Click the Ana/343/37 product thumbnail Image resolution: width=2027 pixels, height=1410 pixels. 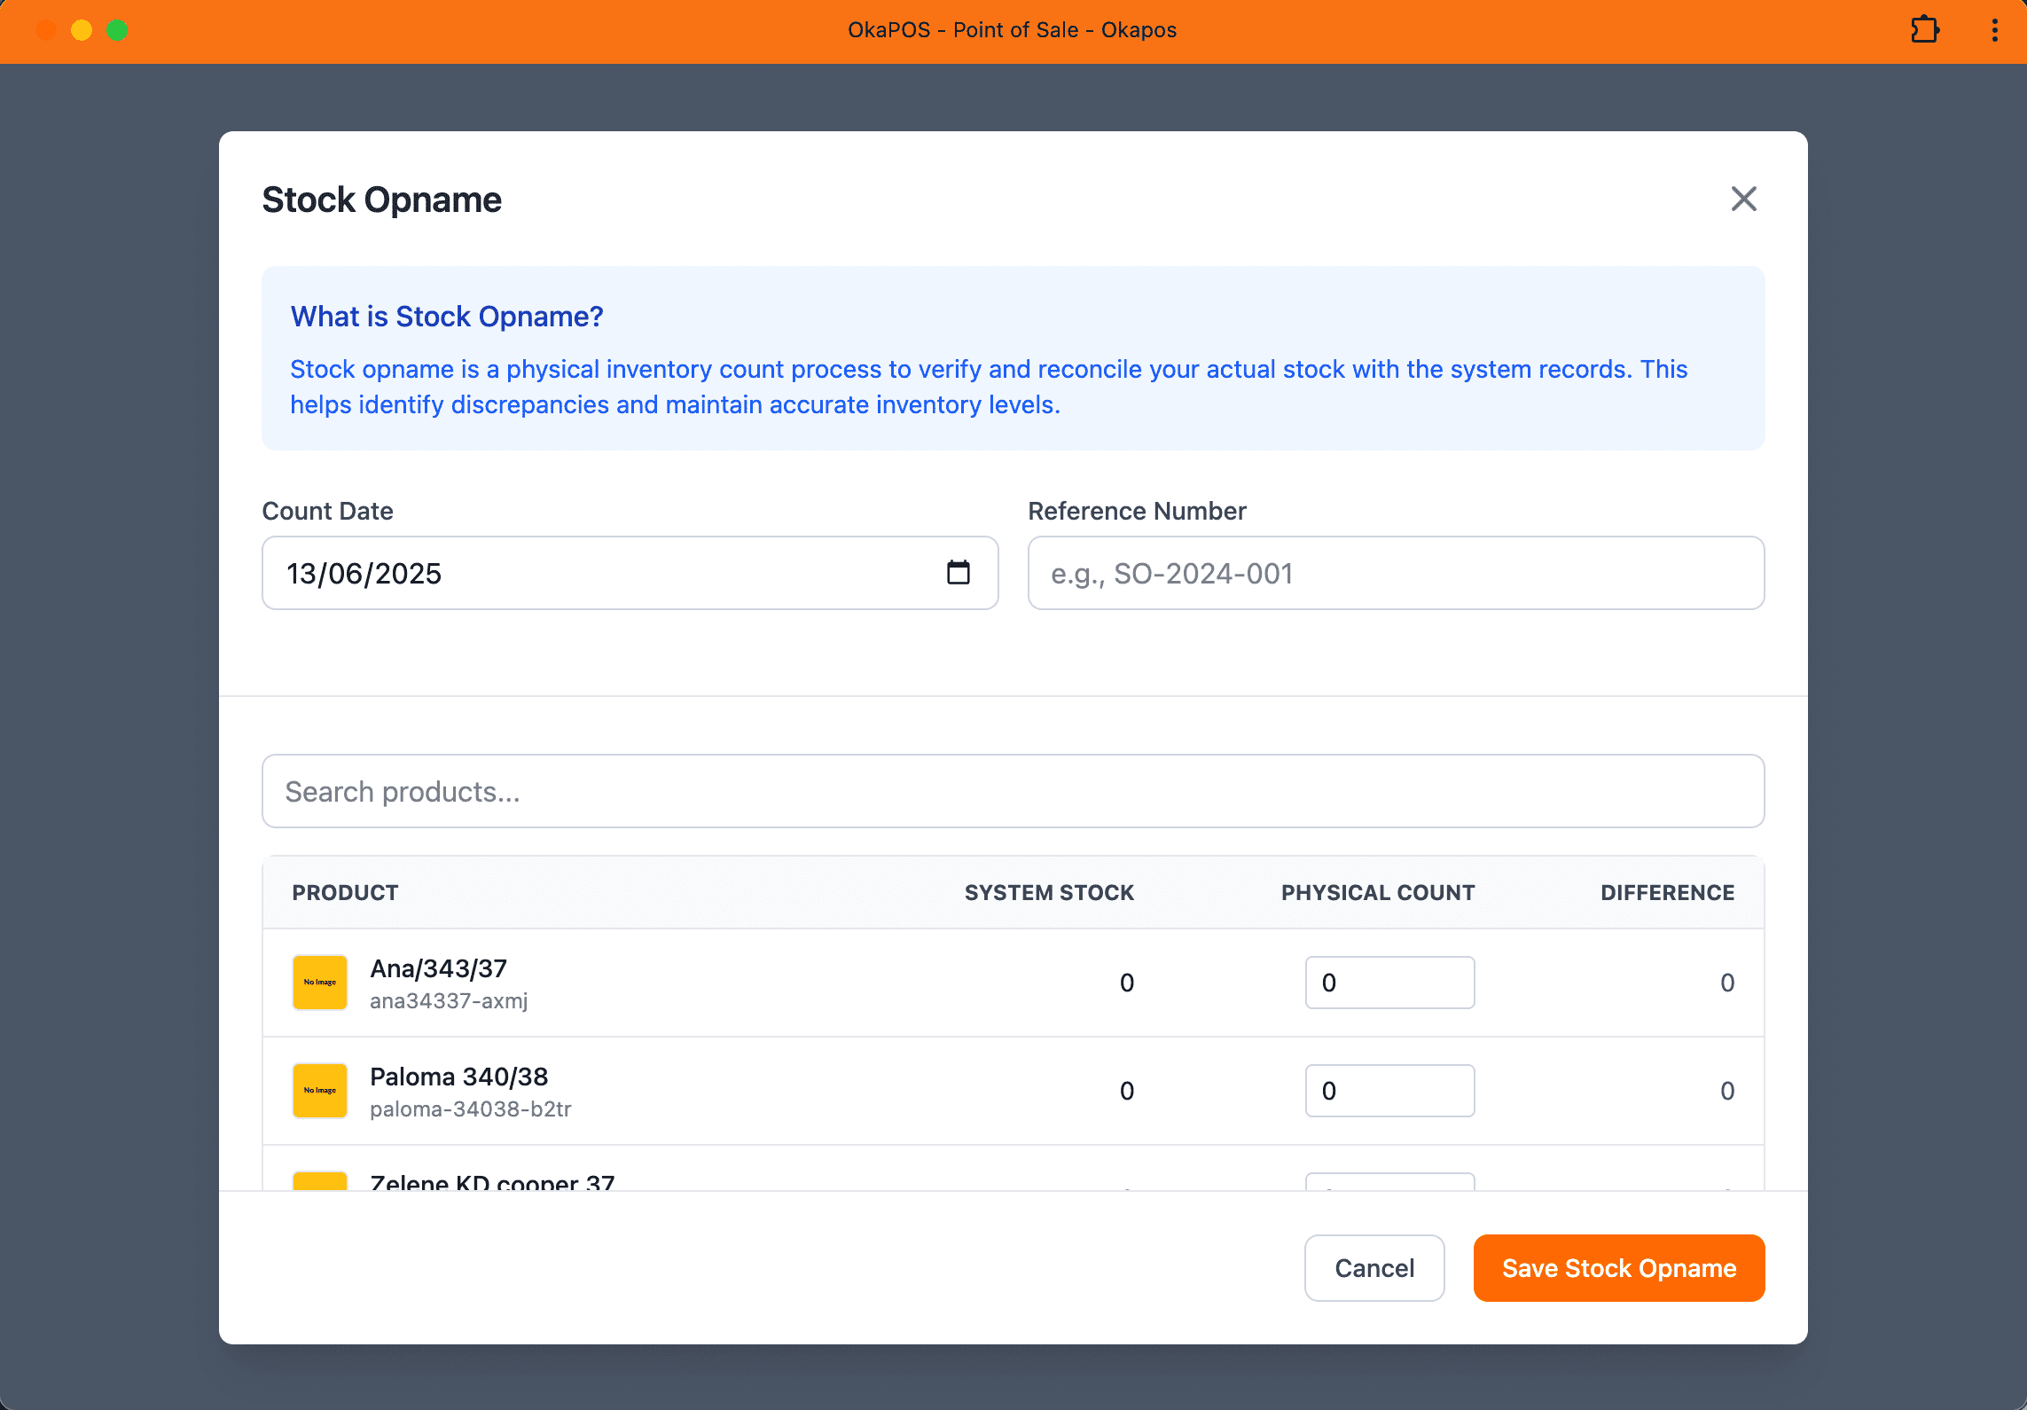click(x=319, y=982)
